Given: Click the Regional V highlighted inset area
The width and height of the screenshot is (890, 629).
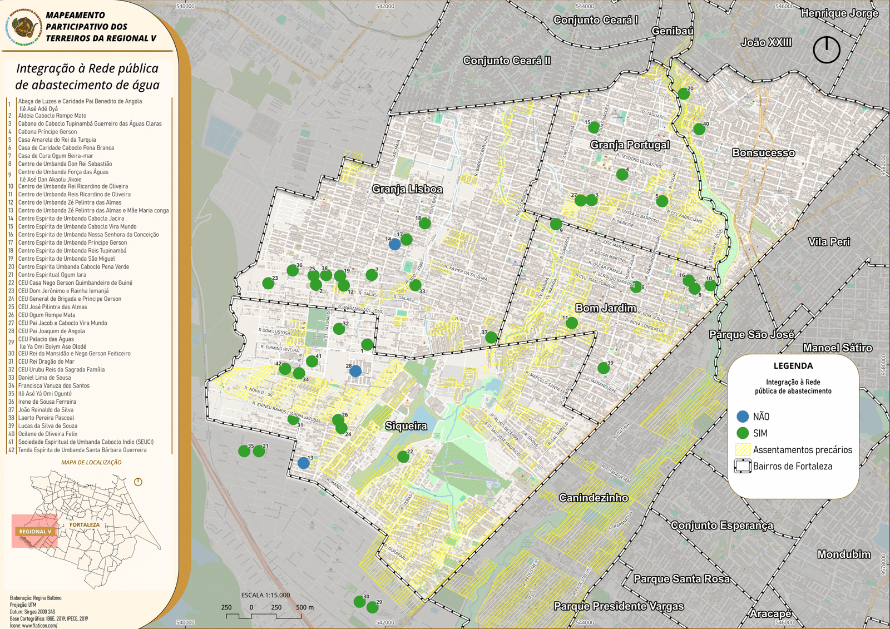Looking at the screenshot, I should pyautogui.click(x=34, y=531).
